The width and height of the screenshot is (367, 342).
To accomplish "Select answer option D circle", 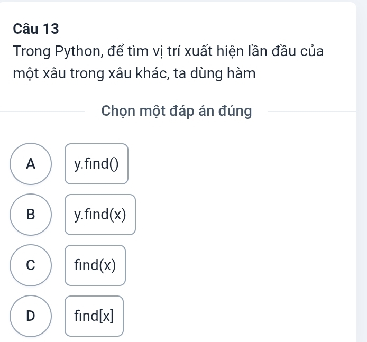I will [31, 316].
